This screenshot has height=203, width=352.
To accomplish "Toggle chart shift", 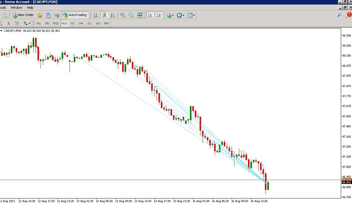I will point(159,15).
